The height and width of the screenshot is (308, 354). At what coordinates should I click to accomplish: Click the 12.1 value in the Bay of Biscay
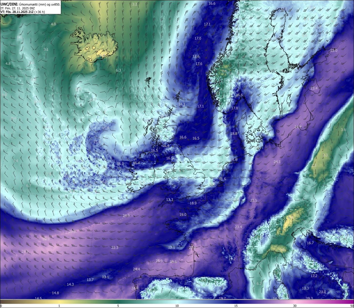[x=171, y=248]
